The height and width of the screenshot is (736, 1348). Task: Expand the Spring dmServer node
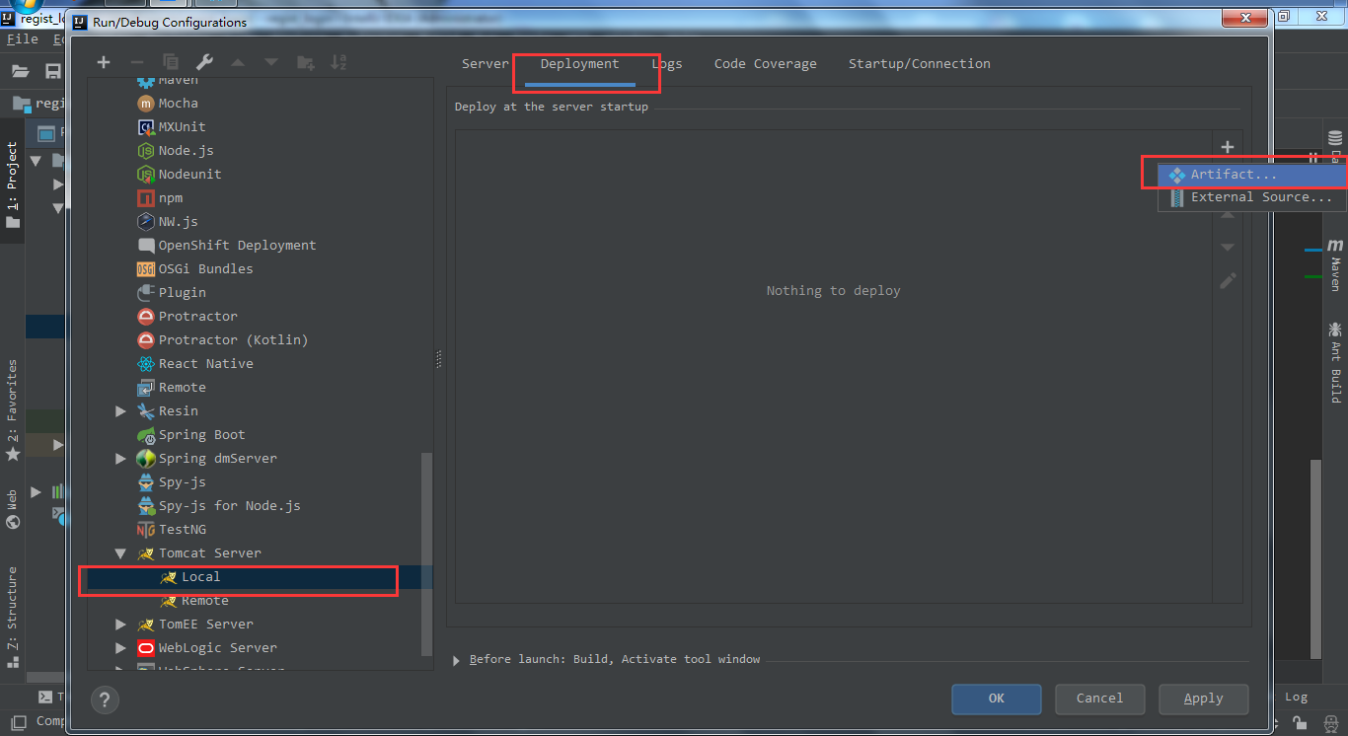(x=120, y=458)
